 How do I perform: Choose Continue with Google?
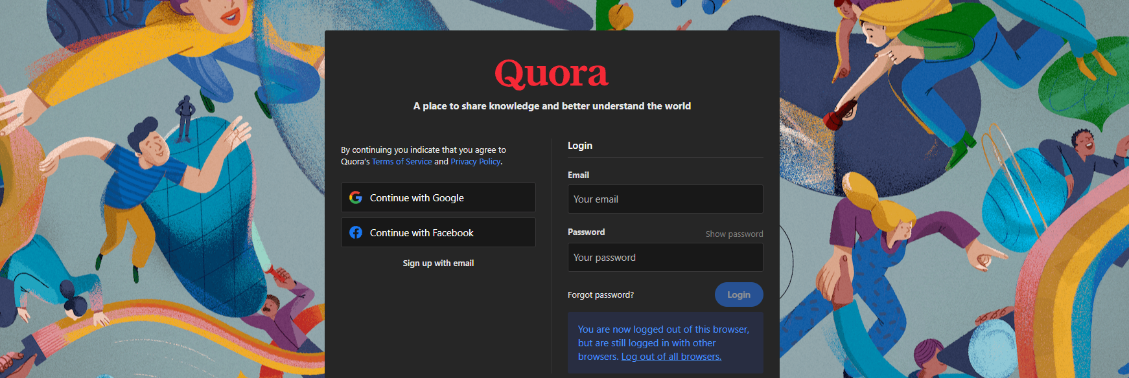[438, 197]
